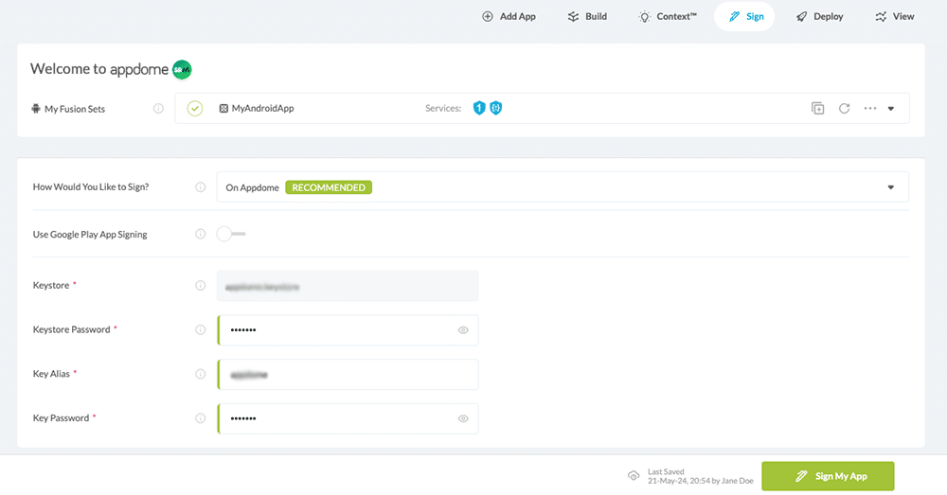Click the info icon next to Key Alias
Viewport: 947px width, 495px height.
tap(200, 374)
